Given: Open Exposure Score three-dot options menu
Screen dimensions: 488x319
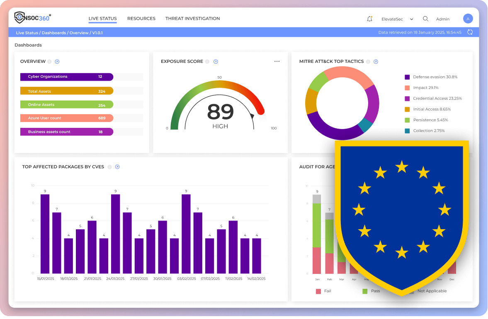Looking at the screenshot, I should tap(277, 62).
